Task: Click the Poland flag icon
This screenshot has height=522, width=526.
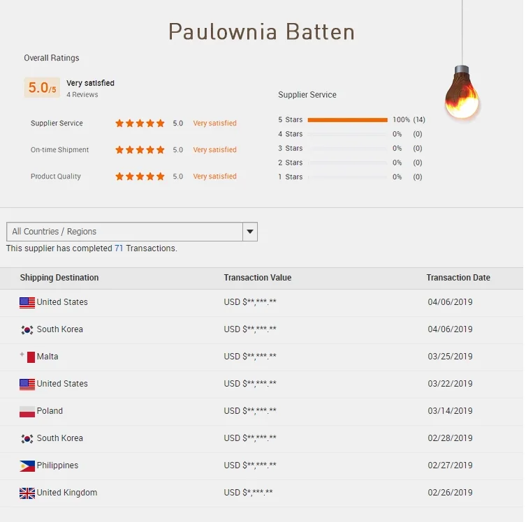Action: [27, 411]
